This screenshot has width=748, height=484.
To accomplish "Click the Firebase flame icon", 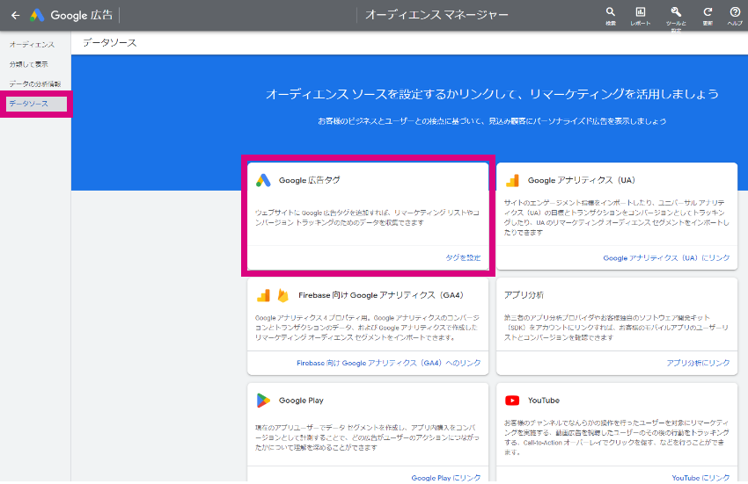I will [x=282, y=295].
